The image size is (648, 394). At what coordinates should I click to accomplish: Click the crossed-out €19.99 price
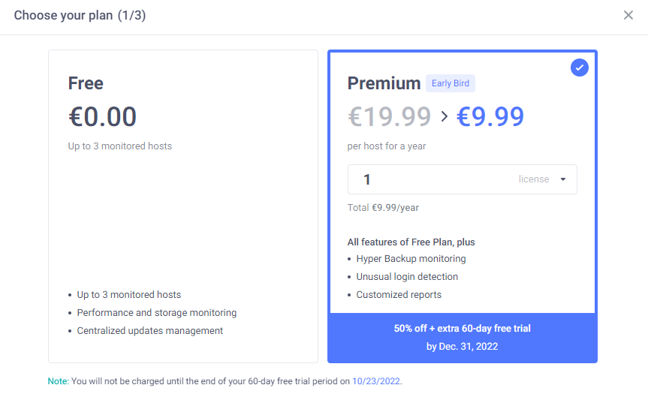point(389,116)
